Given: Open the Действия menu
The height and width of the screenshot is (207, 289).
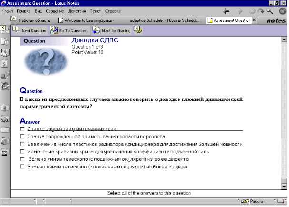Looking at the screenshot, I should click(77, 11).
